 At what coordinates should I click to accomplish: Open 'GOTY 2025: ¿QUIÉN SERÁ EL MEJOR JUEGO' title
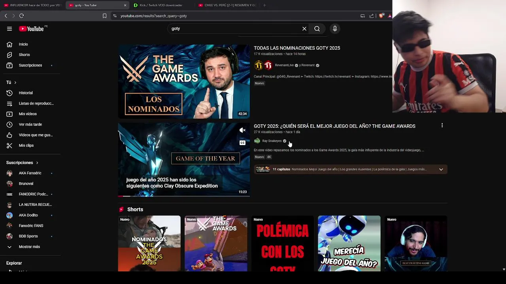tap(334, 126)
